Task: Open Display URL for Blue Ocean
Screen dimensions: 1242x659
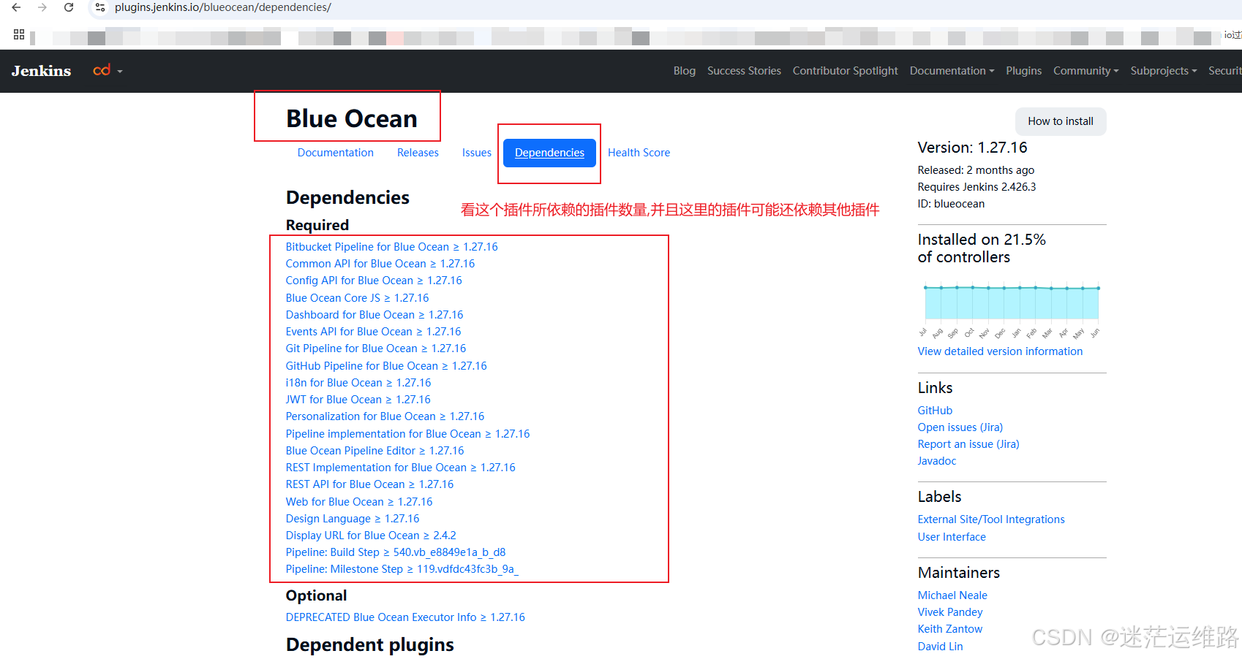Action: coord(371,536)
